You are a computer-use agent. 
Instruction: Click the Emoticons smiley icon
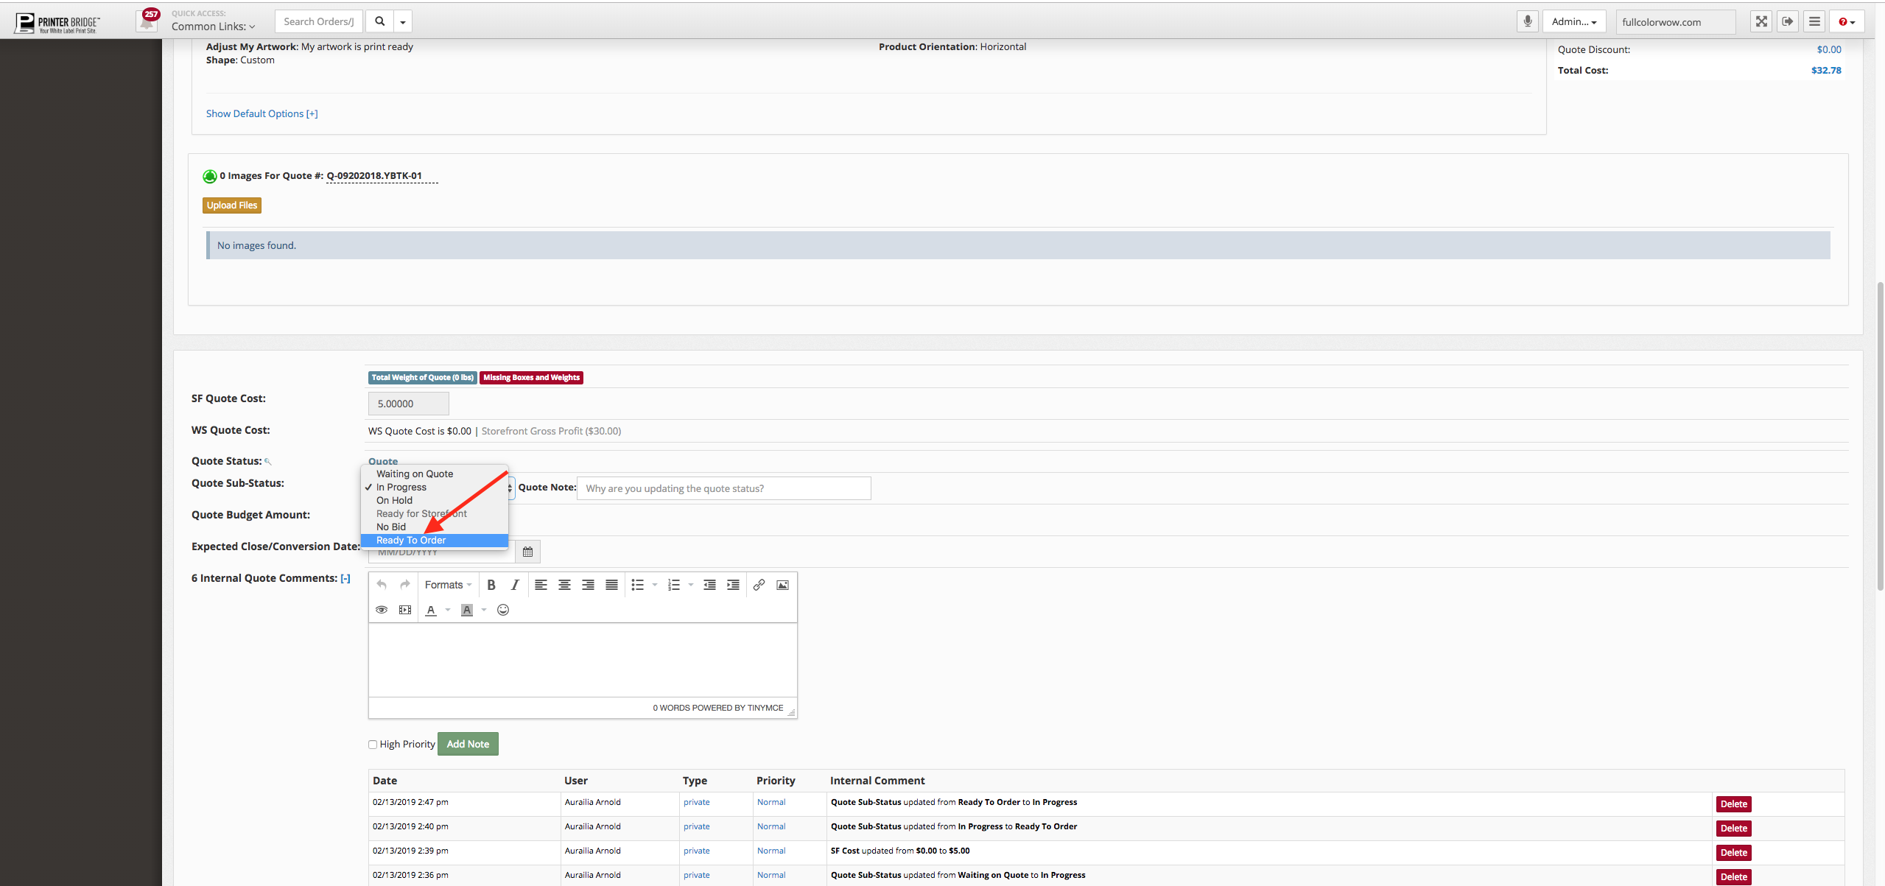[503, 610]
